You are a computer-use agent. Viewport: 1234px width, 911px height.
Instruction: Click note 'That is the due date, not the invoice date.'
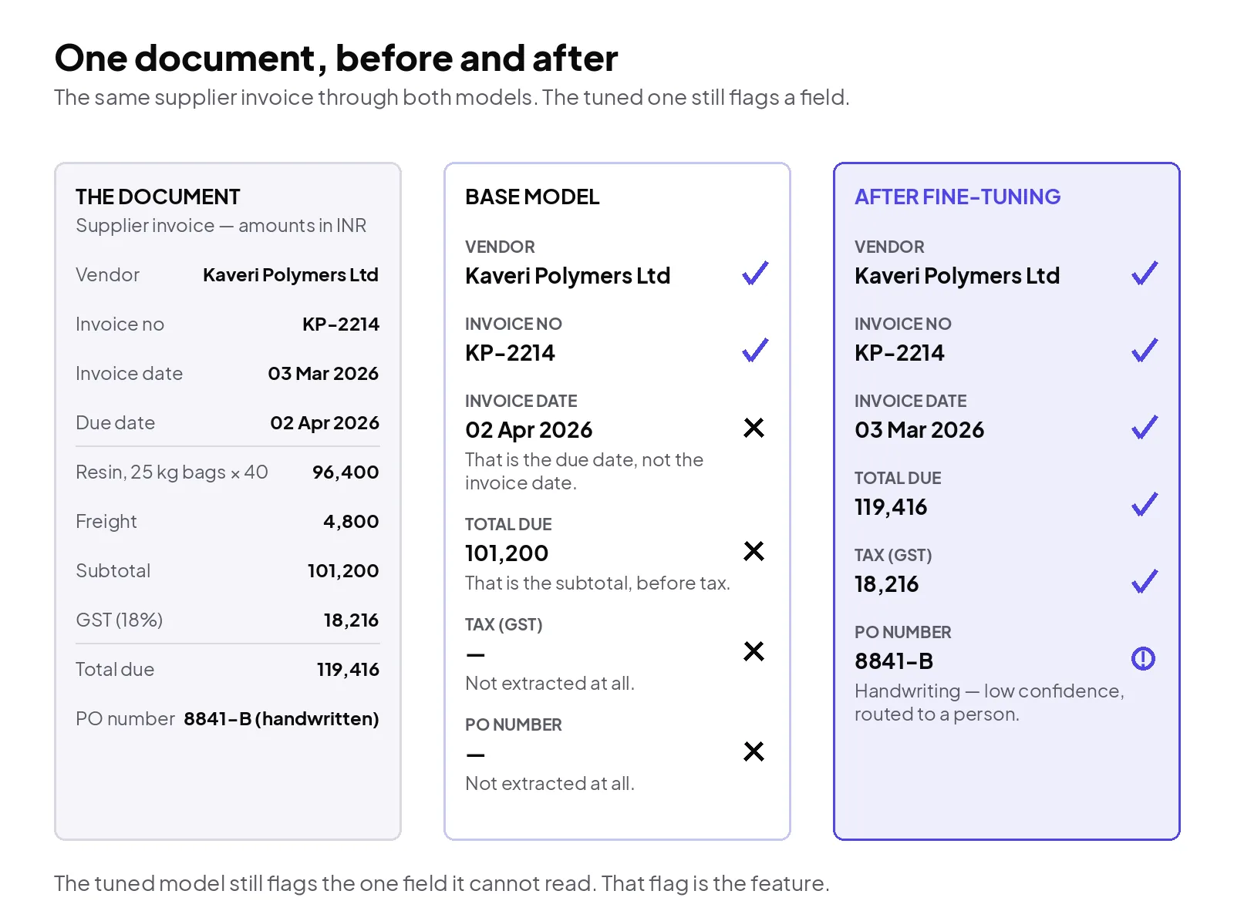click(x=585, y=472)
